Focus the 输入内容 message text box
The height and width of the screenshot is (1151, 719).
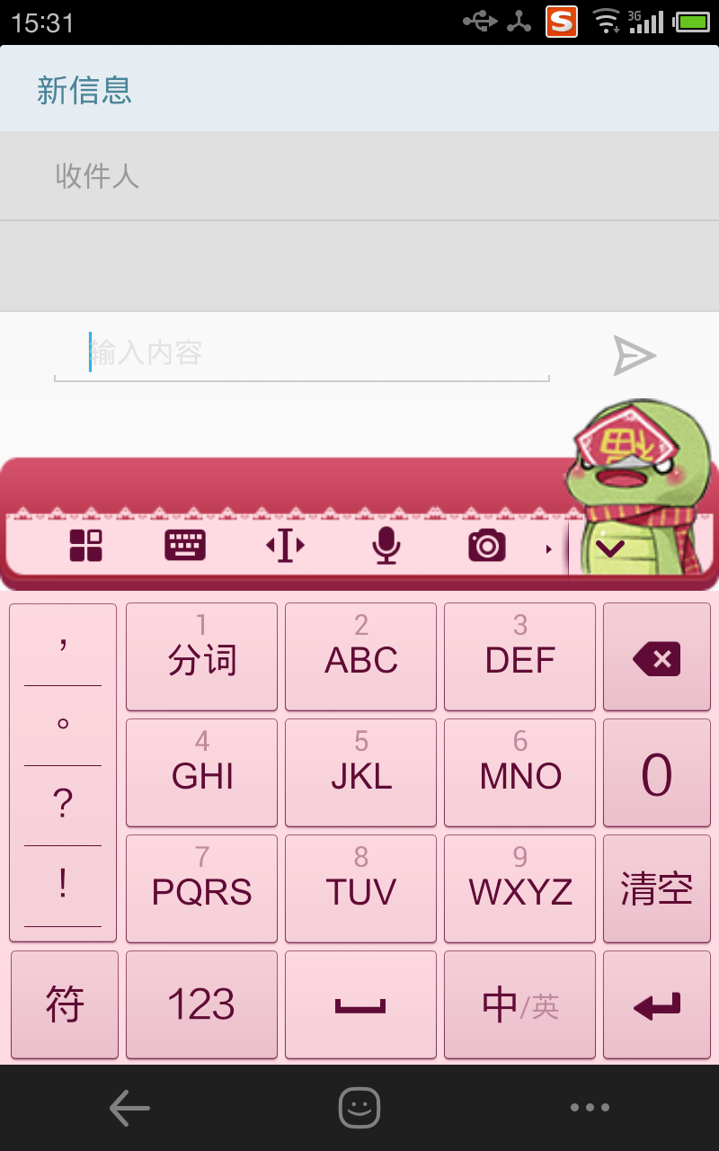pos(302,354)
